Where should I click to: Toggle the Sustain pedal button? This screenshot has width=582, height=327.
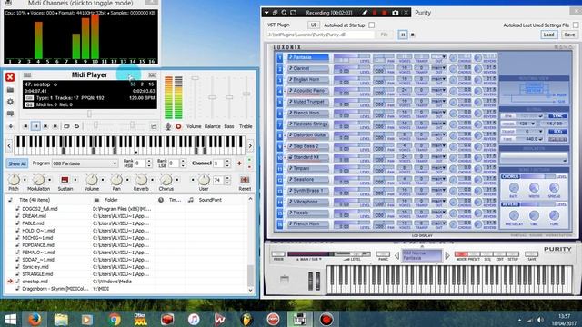[x=65, y=180]
